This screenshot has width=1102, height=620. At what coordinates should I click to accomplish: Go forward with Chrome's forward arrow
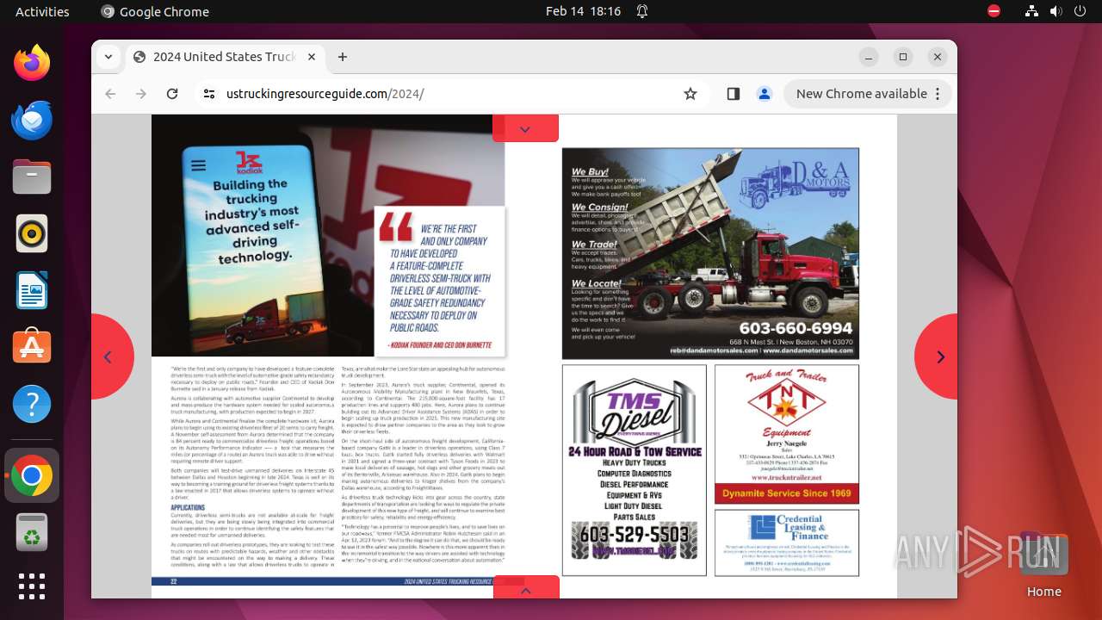point(141,94)
